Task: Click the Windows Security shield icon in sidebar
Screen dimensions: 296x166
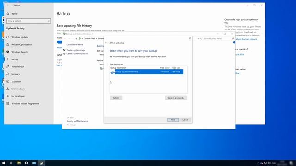Action: point(8,52)
